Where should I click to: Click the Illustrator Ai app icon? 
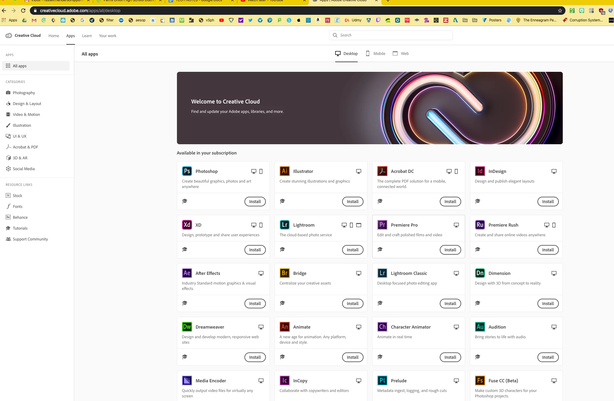coord(285,171)
